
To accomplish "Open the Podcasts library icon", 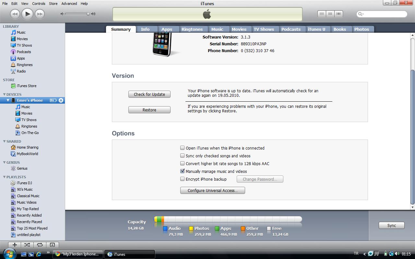I will click(13, 52).
